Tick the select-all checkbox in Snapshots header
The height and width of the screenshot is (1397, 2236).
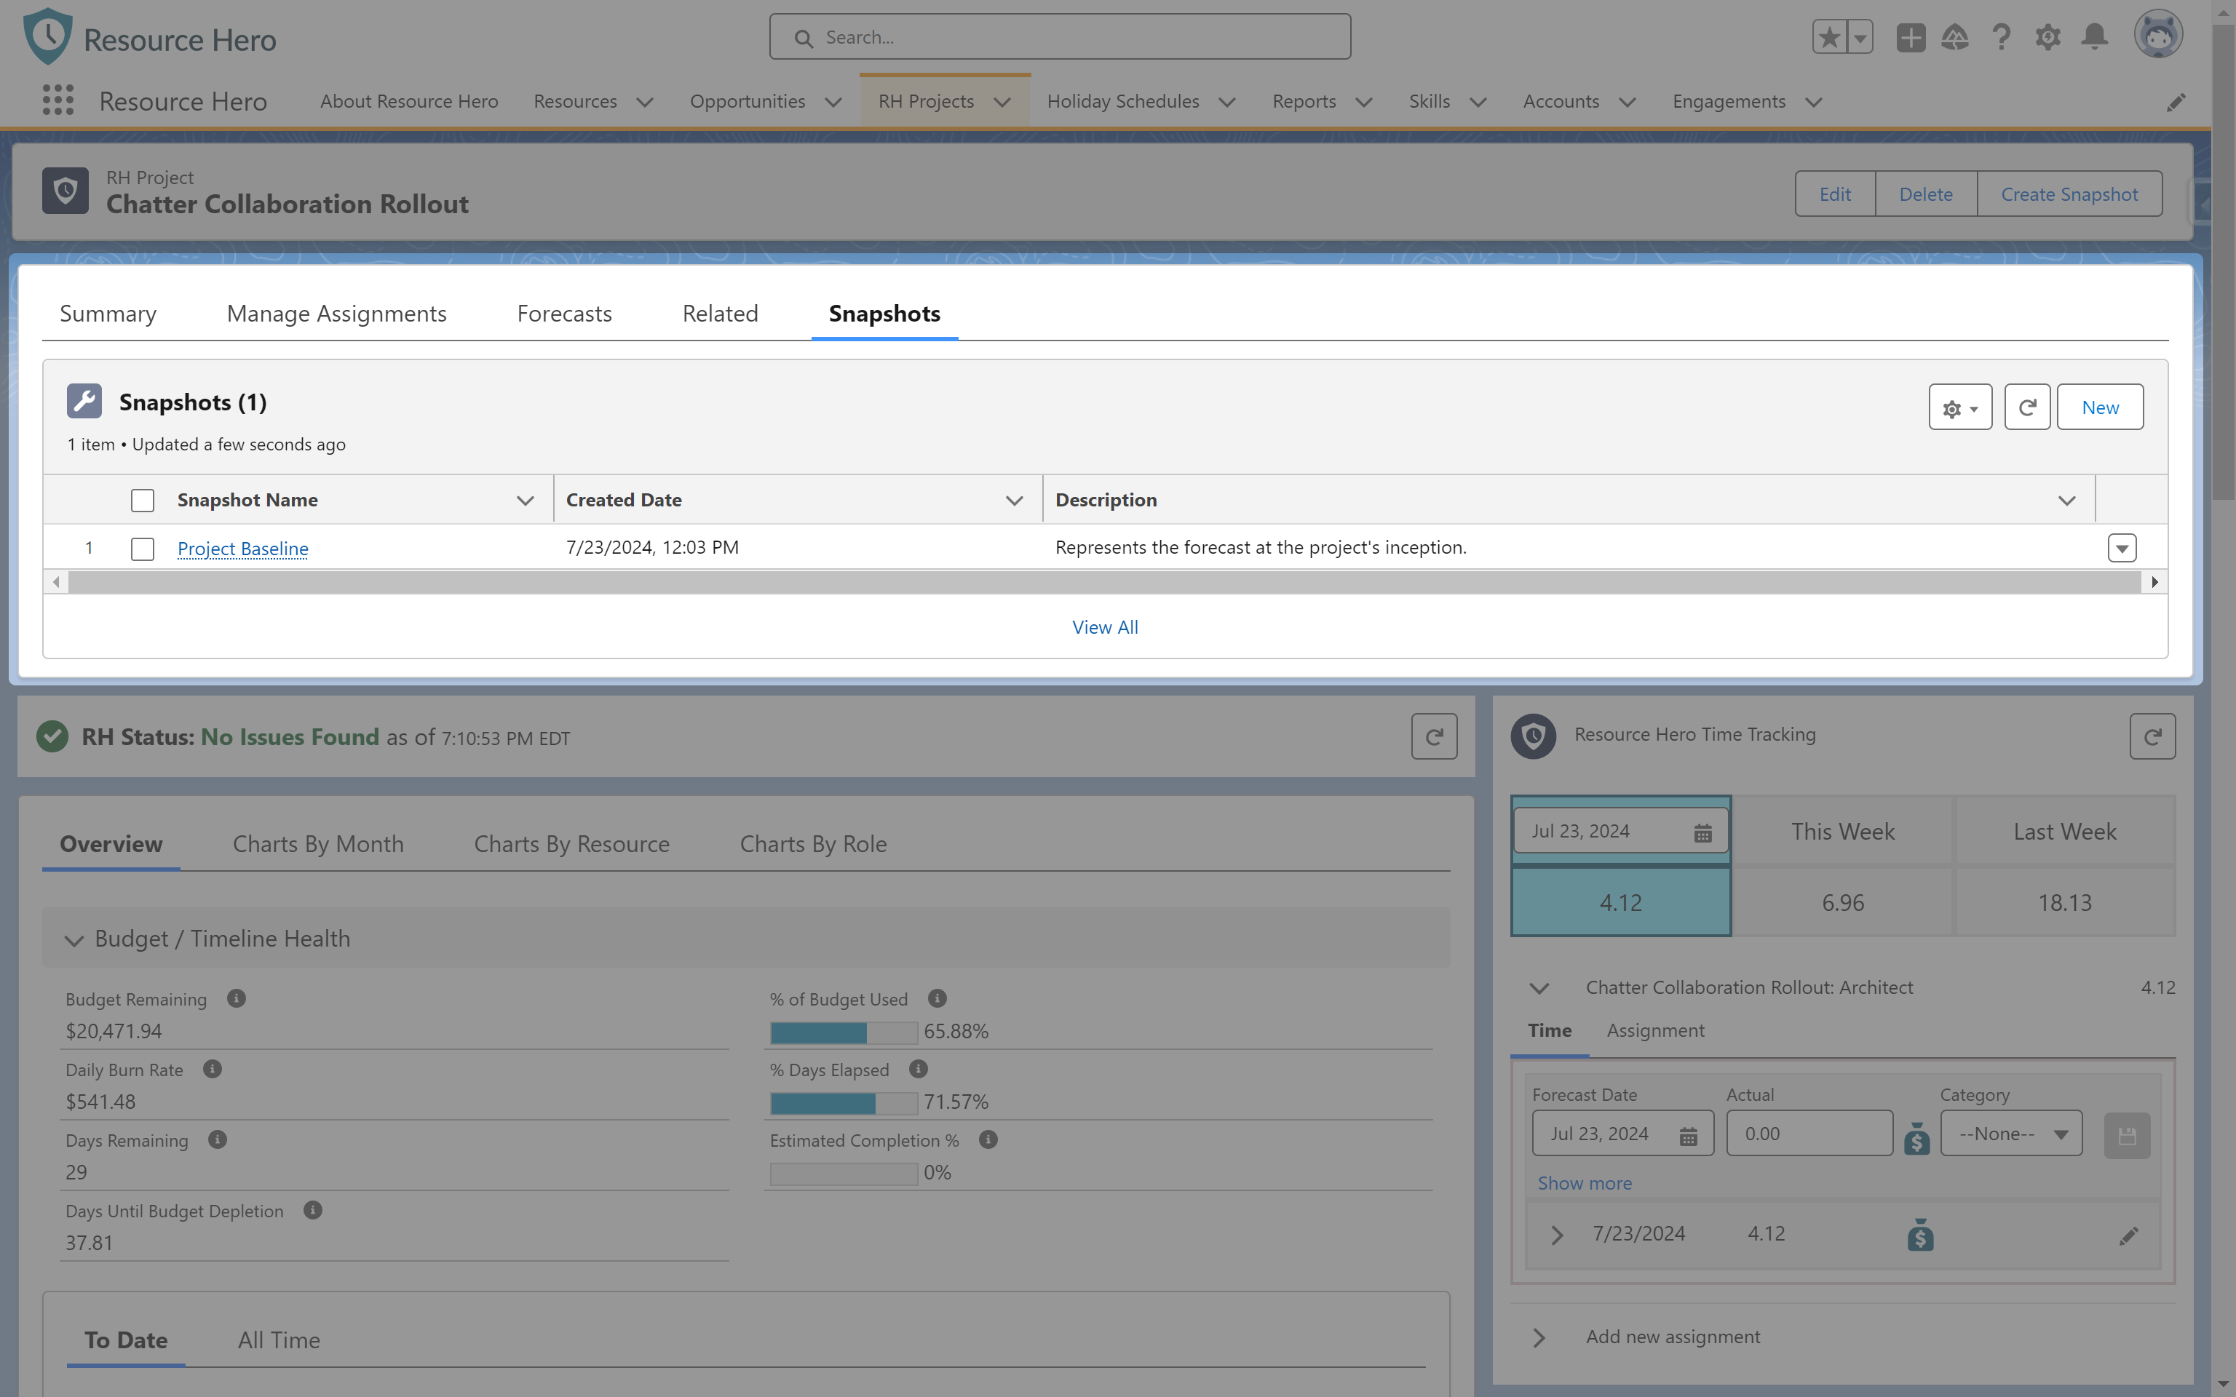pos(142,500)
